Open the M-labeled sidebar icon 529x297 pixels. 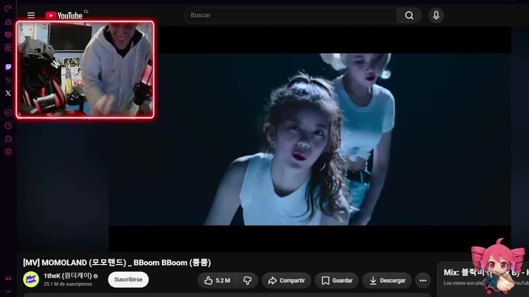[x=8, y=48]
